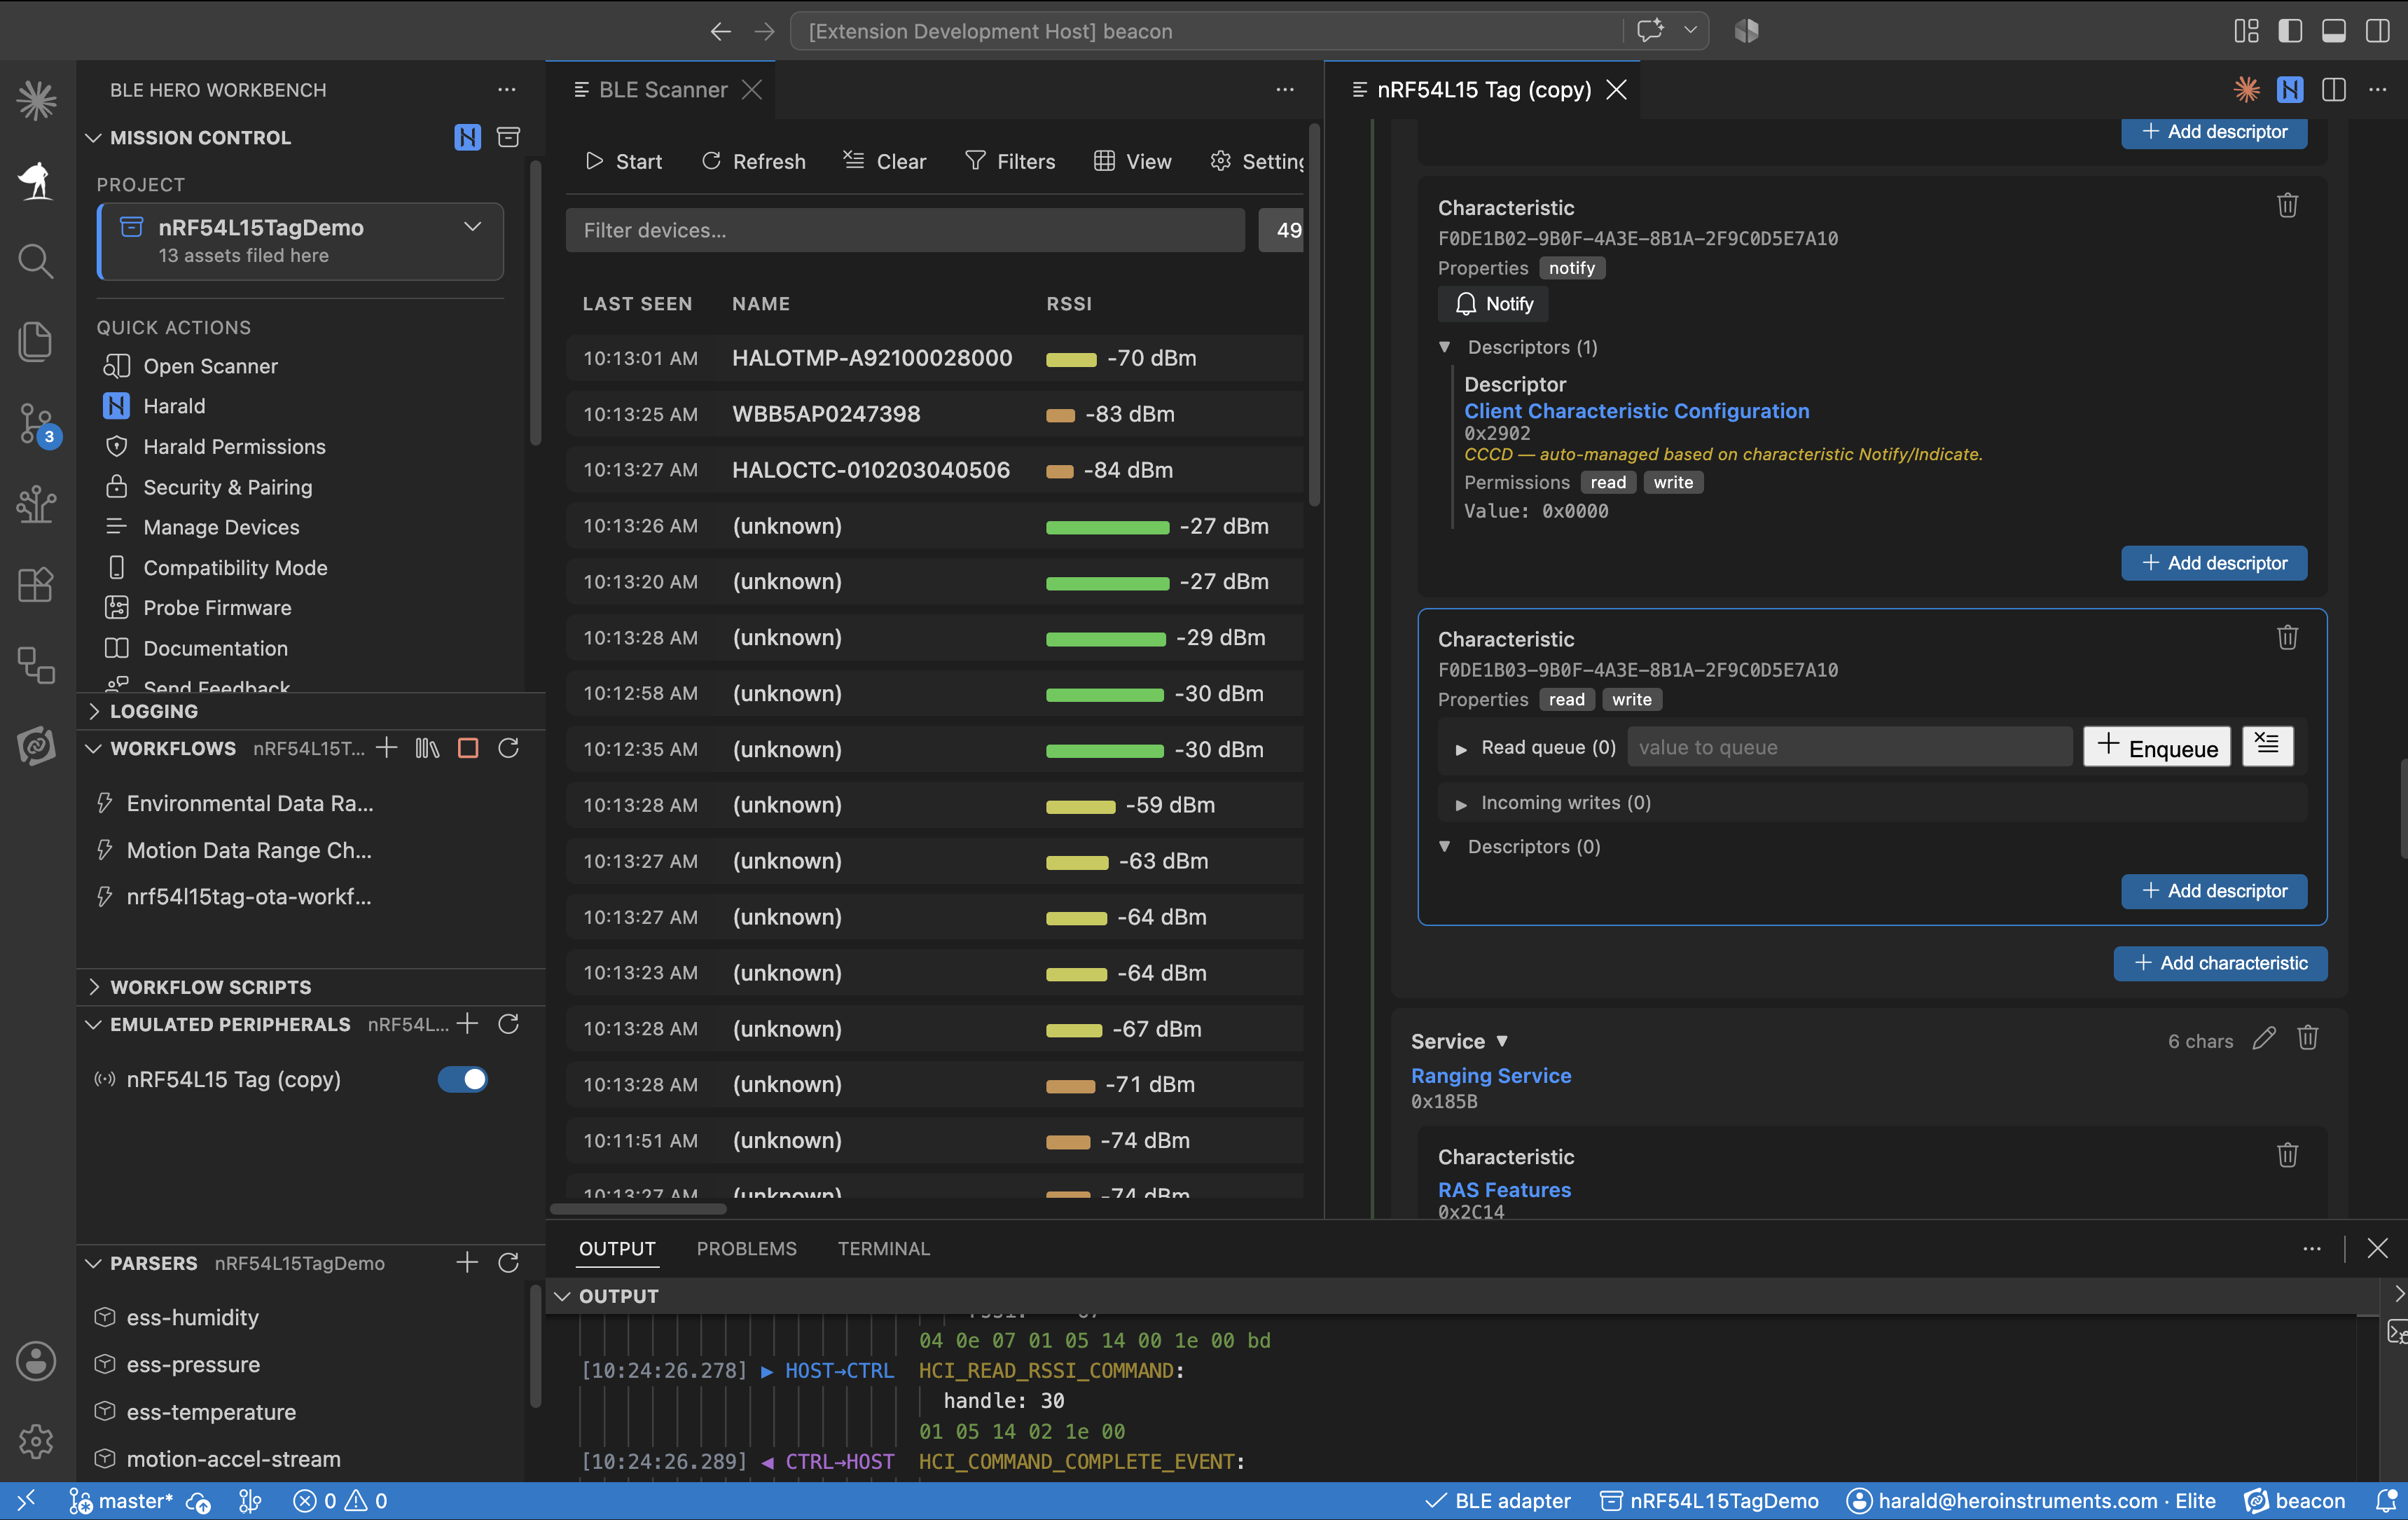Open the Client Characteristic Configuration link
2408x1520 pixels.
[x=1636, y=411]
